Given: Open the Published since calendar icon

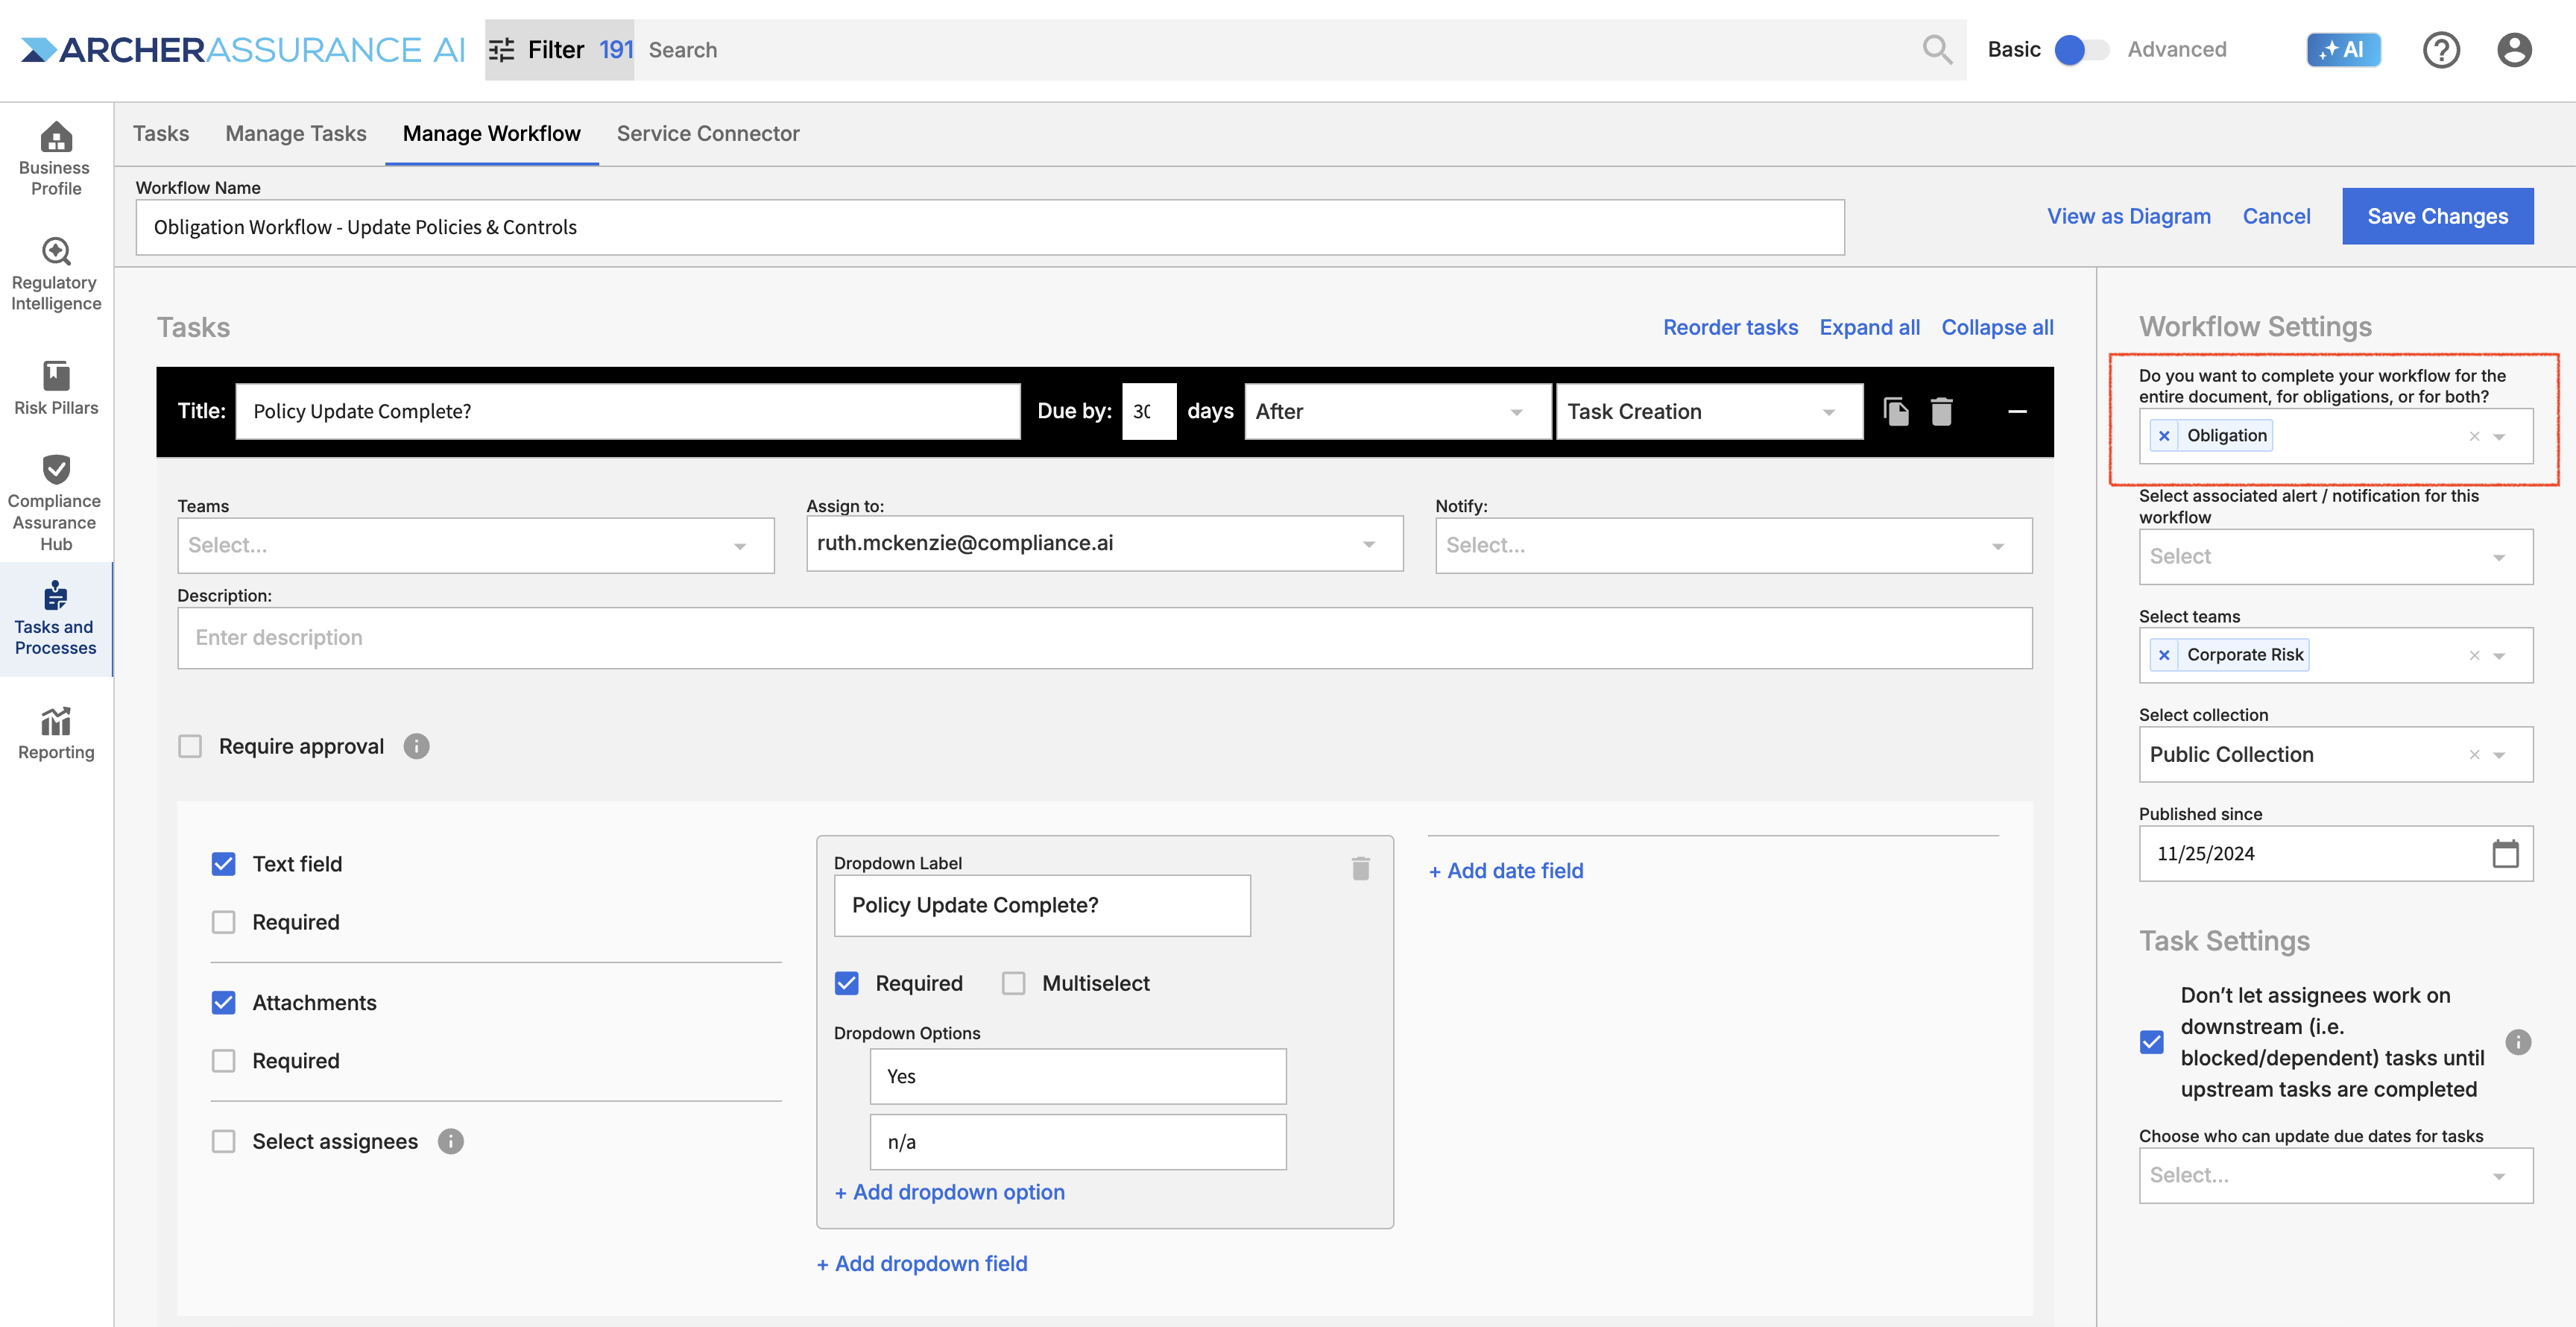Looking at the screenshot, I should pyautogui.click(x=2505, y=853).
